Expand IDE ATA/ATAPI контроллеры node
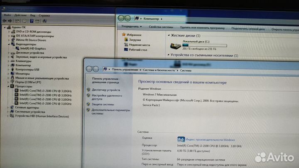Image resolution: width=299 pixels, height=168 pixels. point(9,36)
